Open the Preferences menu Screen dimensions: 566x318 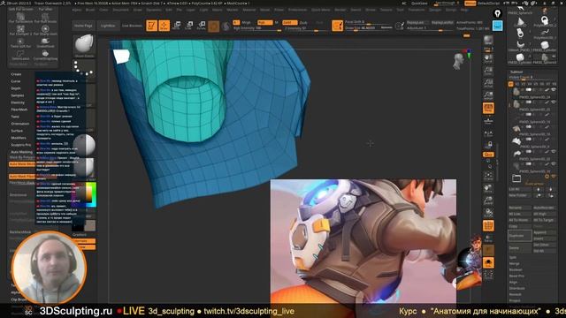(x=297, y=10)
